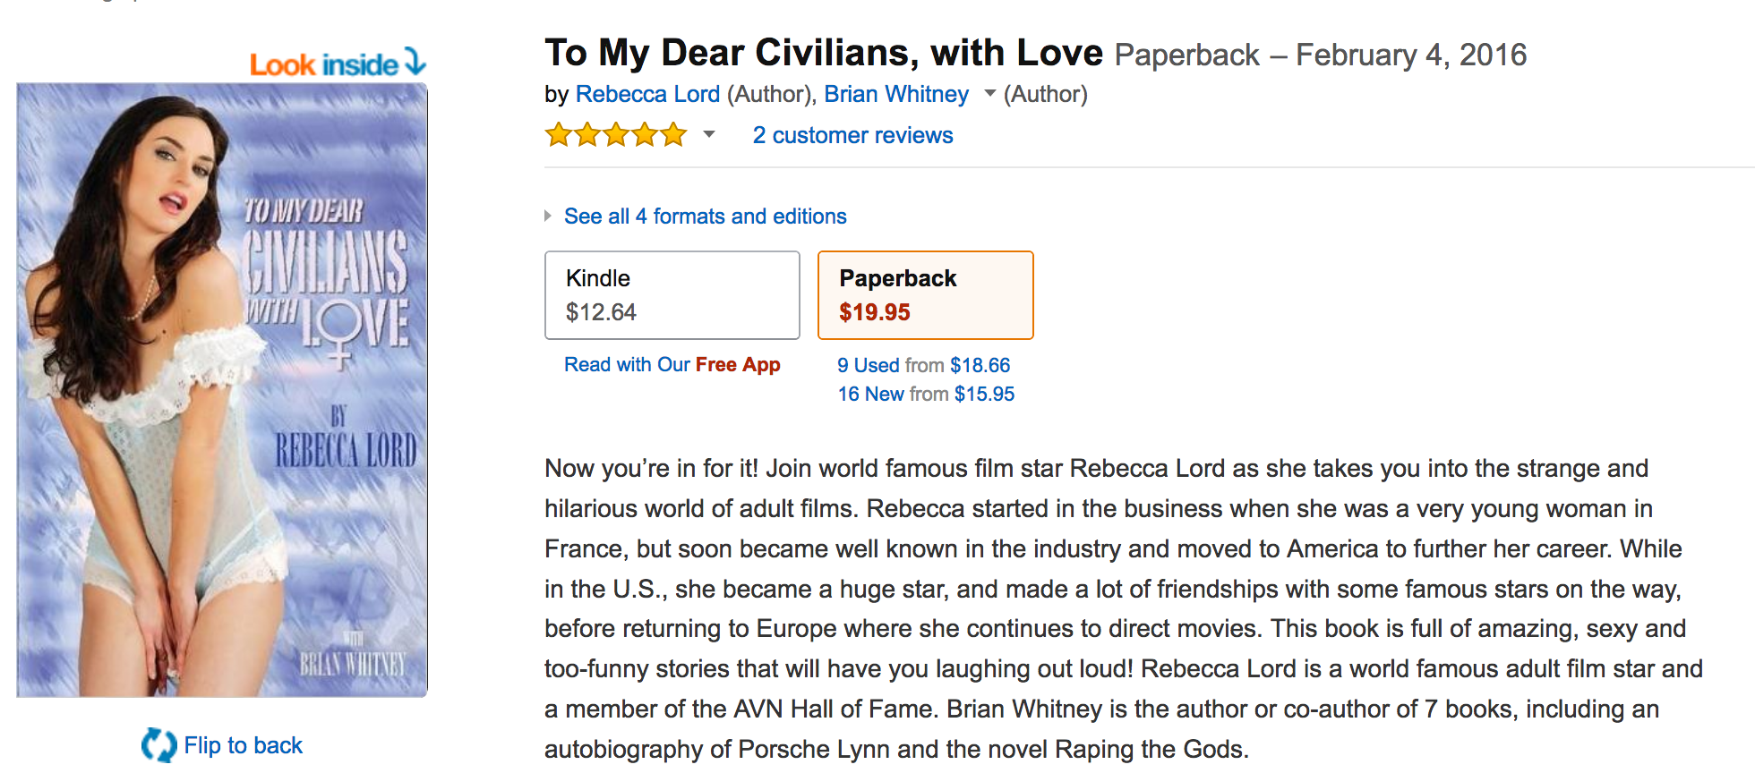
Task: Click the first gold star in rating
Action: tap(559, 135)
